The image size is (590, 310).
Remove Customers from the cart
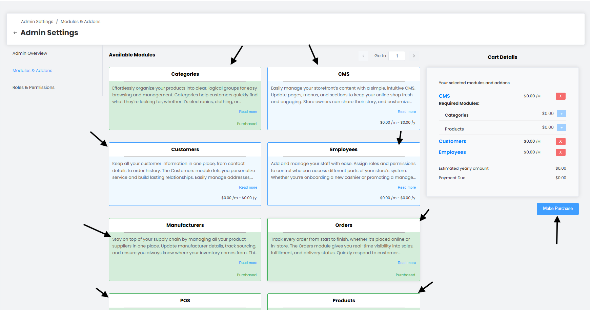[560, 141]
